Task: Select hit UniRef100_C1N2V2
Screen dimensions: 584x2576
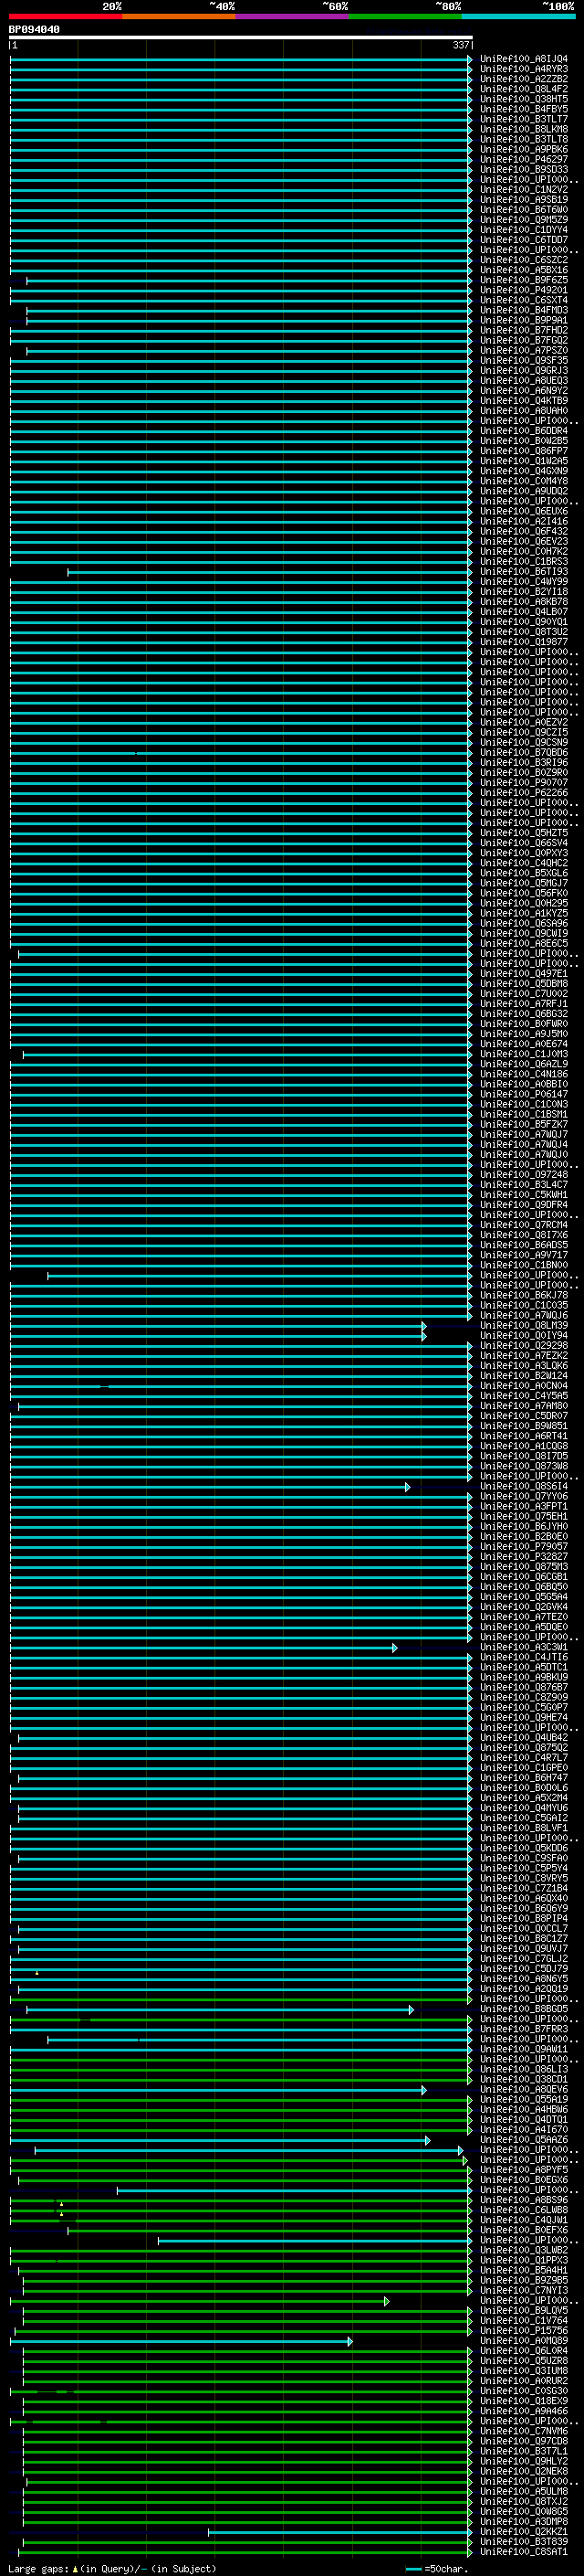Action: pyautogui.click(x=524, y=190)
